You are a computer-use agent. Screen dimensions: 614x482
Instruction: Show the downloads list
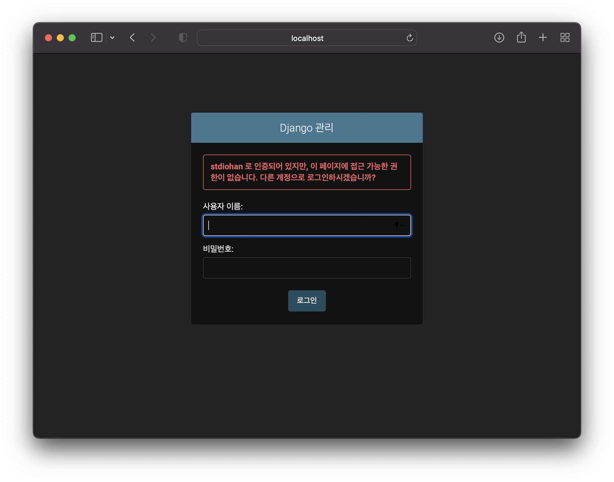[499, 37]
